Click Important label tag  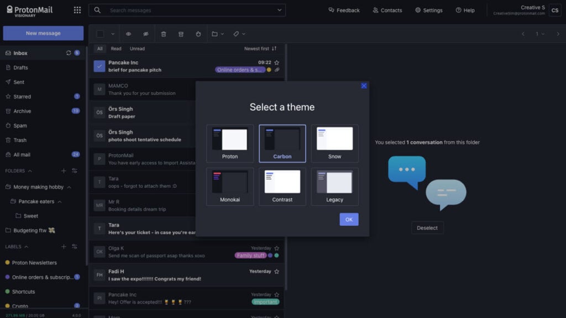pos(265,302)
